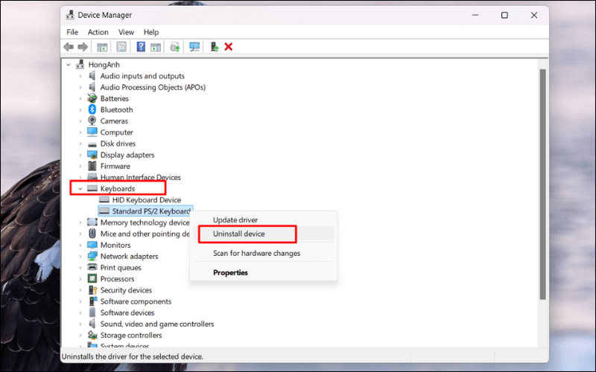Toggle the Show/Hide Action Pane toolbar icon
Screen dimensions: 596x372
point(156,47)
